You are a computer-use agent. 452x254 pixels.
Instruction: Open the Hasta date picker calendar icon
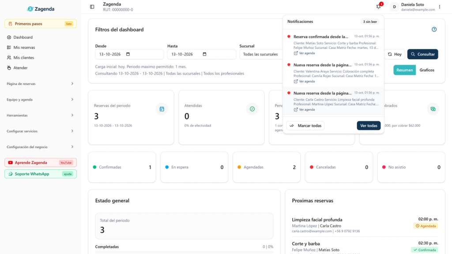pos(204,54)
